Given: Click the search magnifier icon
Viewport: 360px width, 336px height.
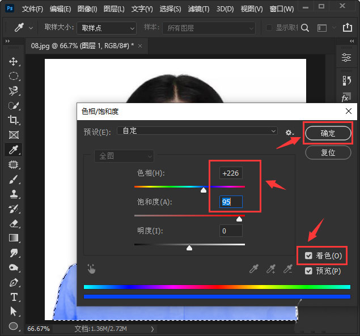Looking at the screenshot, I should (305, 28).
